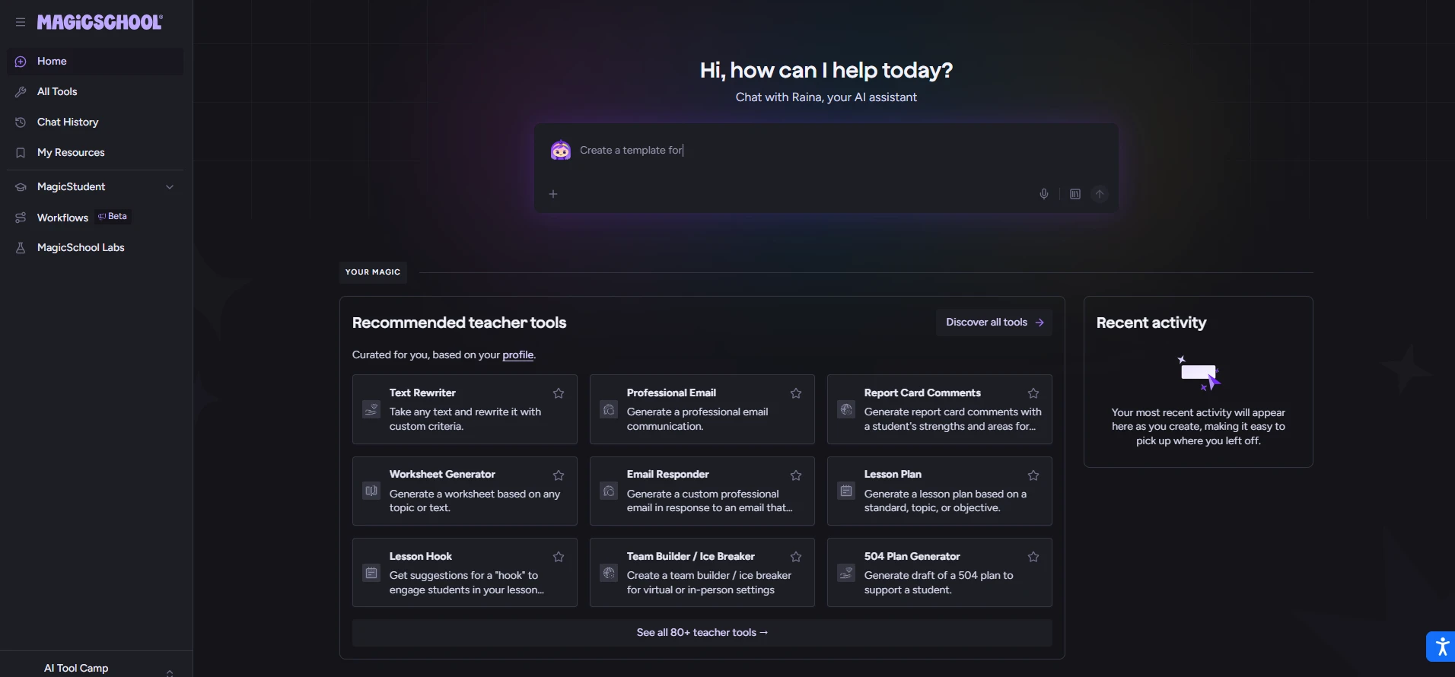
Task: Favorite the Report Card Comments star
Action: [x=1033, y=393]
